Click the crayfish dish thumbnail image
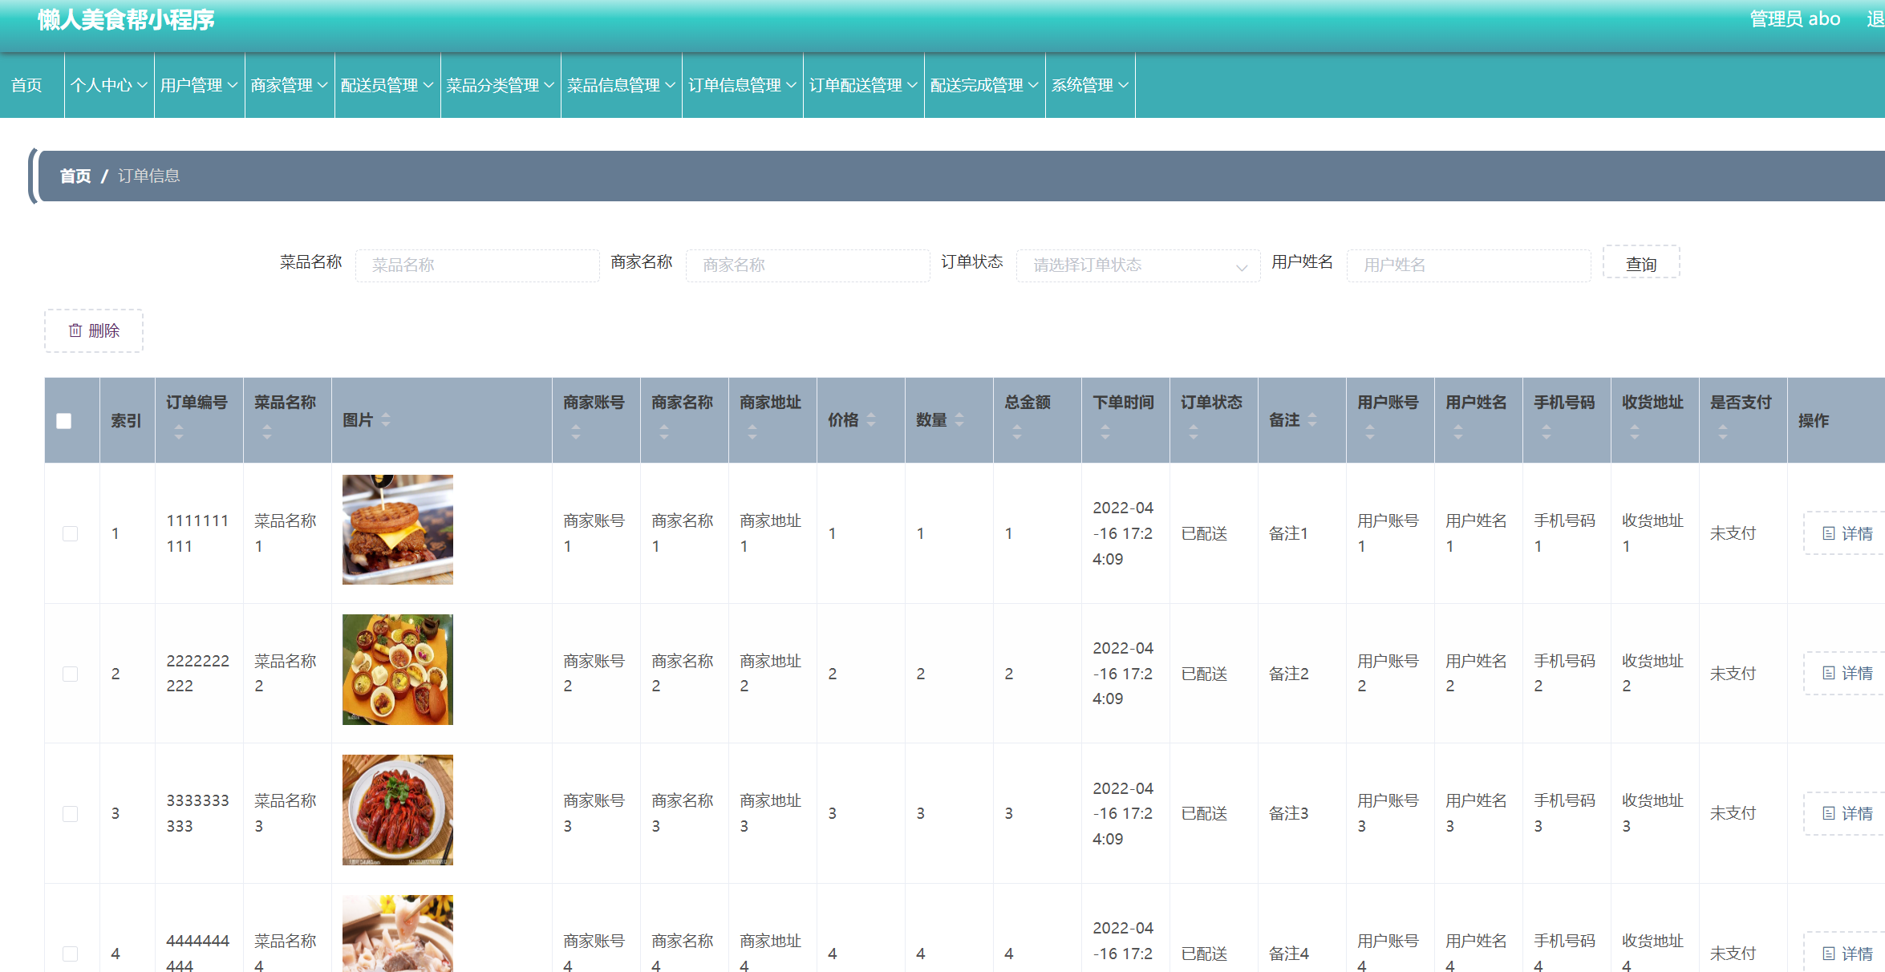 (396, 809)
